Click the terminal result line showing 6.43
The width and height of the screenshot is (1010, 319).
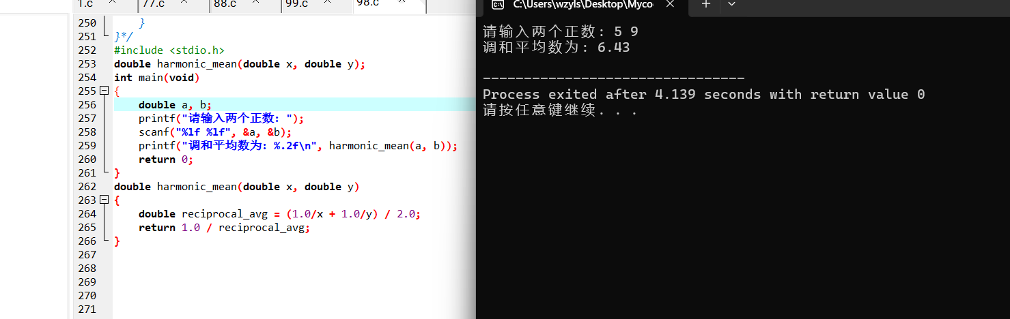click(x=557, y=48)
